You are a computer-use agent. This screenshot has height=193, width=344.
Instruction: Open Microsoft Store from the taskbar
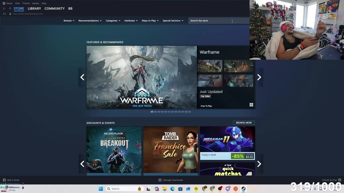tap(180, 189)
